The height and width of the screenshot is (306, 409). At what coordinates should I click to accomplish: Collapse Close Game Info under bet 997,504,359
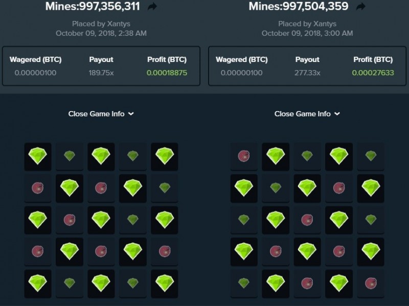coord(307,114)
